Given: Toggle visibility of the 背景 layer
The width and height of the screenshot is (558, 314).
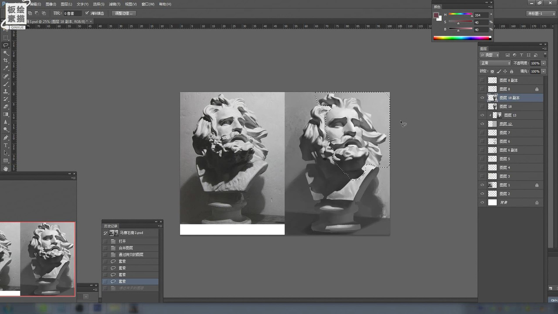Looking at the screenshot, I should click(482, 202).
